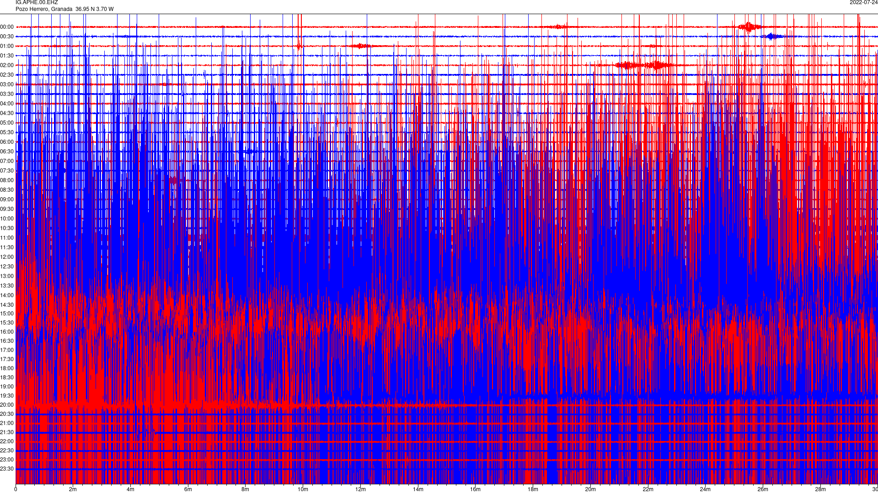The height and width of the screenshot is (493, 878).
Task: Select the 21:00 time row label
Action: 7,423
